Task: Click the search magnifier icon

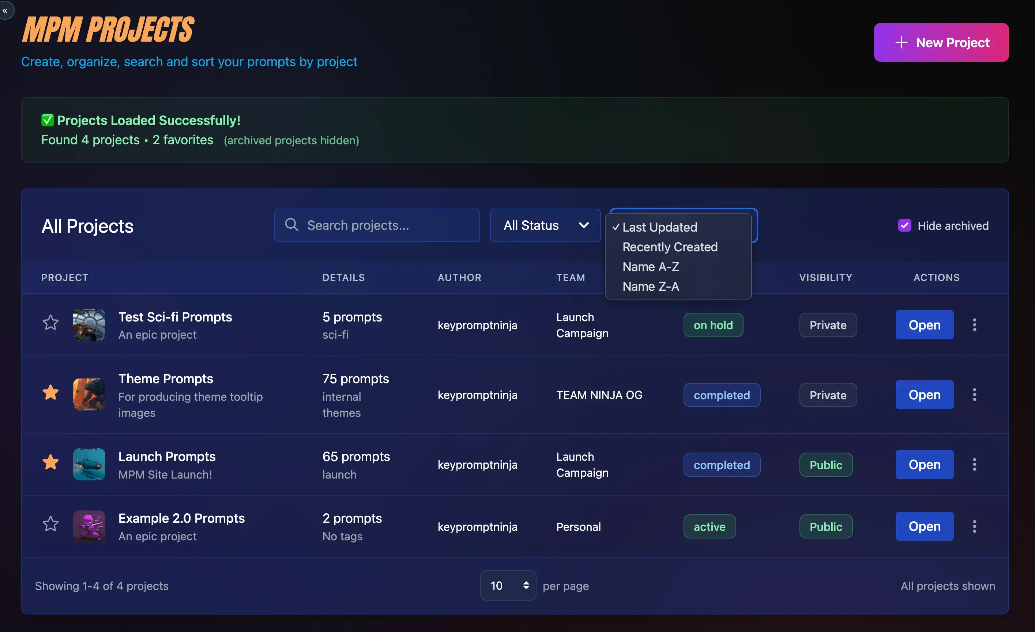Action: [291, 225]
